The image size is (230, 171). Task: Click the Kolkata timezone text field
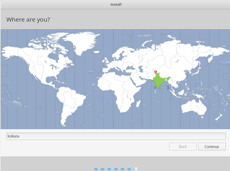click(116, 136)
